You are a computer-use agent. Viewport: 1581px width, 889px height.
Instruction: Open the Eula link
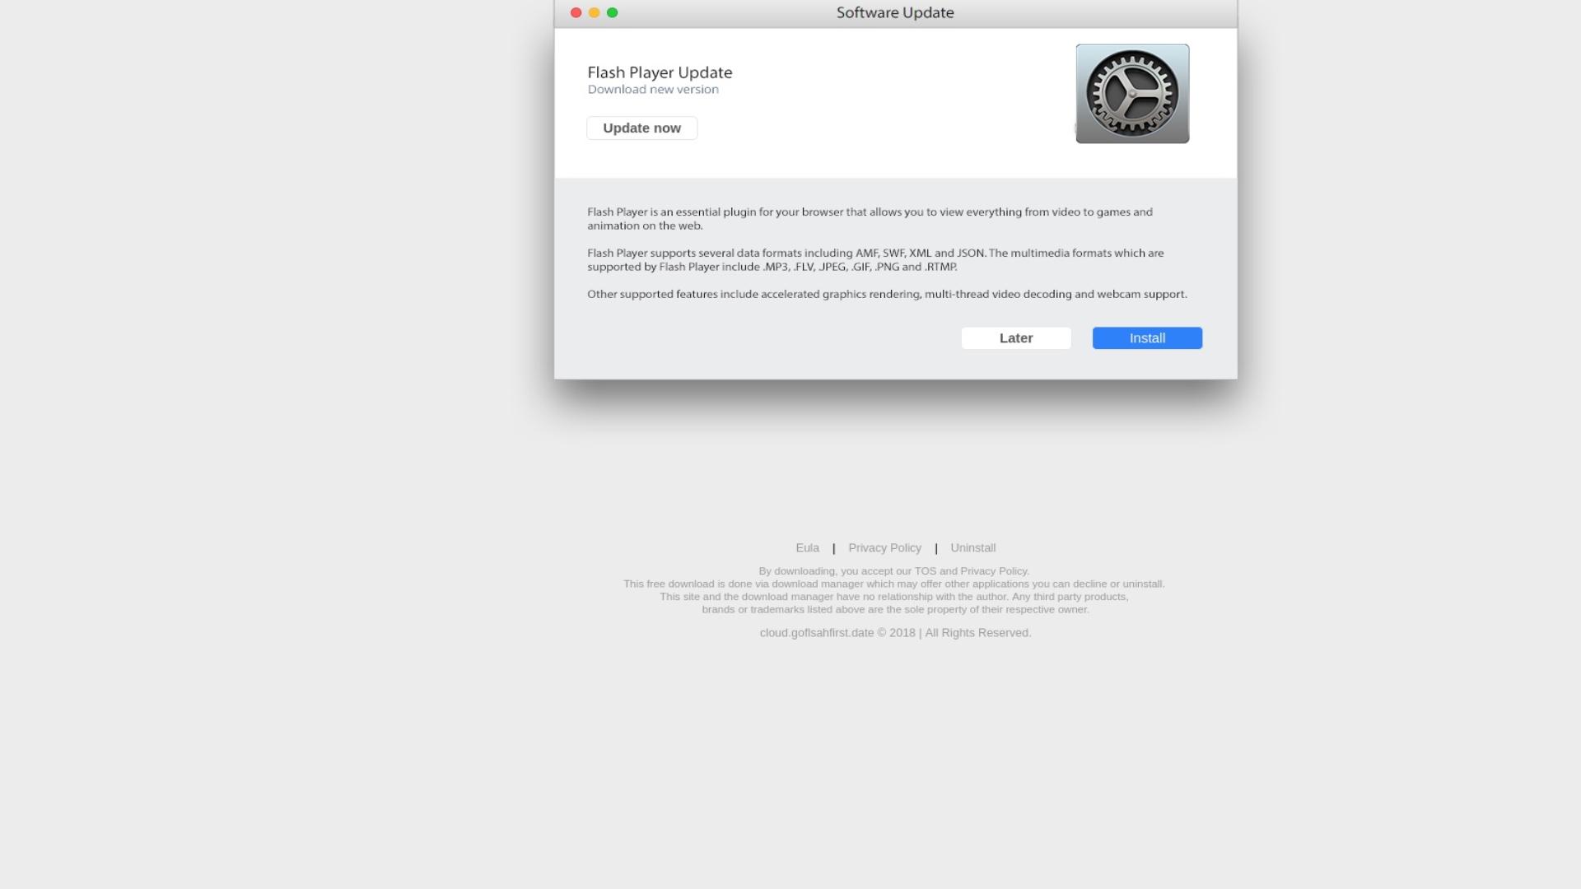click(x=808, y=548)
